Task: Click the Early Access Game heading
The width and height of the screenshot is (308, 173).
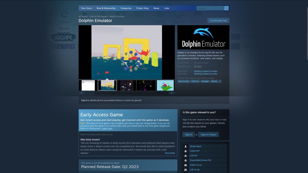Action: pyautogui.click(x=102, y=115)
